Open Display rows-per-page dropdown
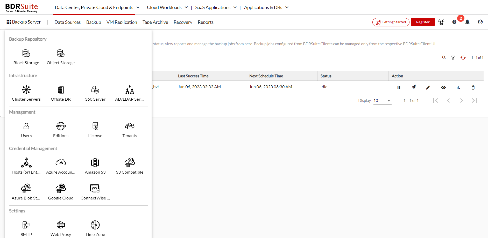 point(382,101)
